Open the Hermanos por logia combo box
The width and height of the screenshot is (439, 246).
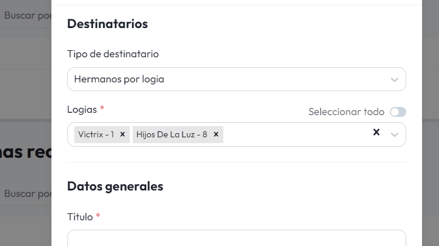pos(228,79)
